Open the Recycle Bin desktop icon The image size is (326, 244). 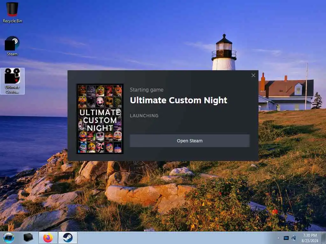(x=12, y=12)
